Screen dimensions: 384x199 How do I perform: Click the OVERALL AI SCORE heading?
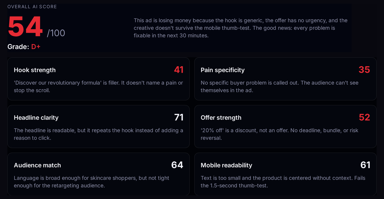32,7
